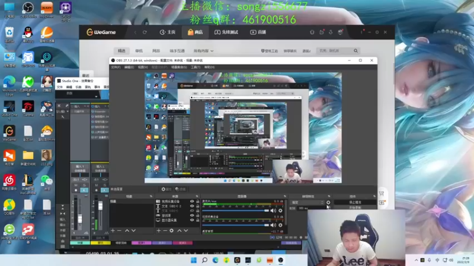Lock the 显示器采集 source
This screenshot has height=266, width=474.
pos(198,220)
